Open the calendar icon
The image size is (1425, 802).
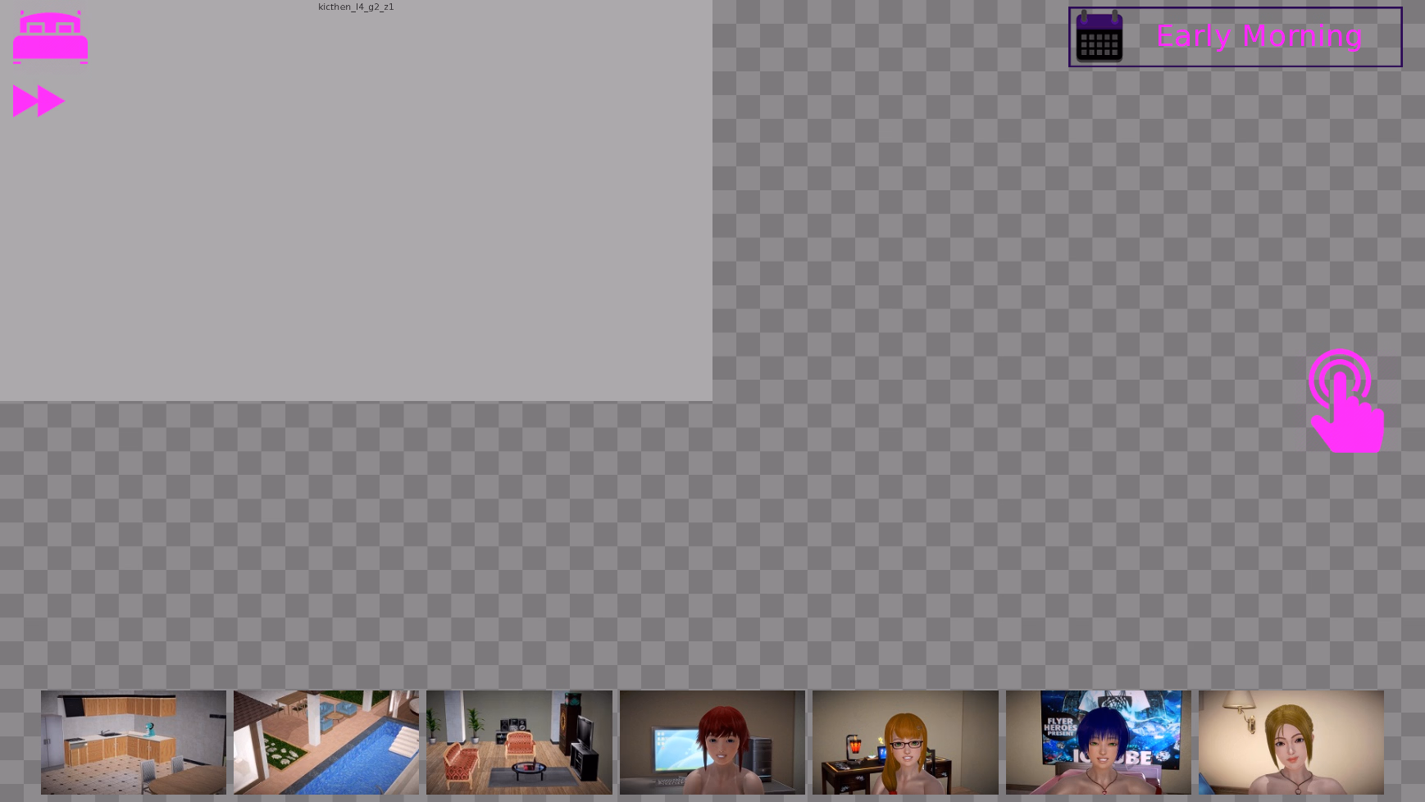pos(1099,37)
